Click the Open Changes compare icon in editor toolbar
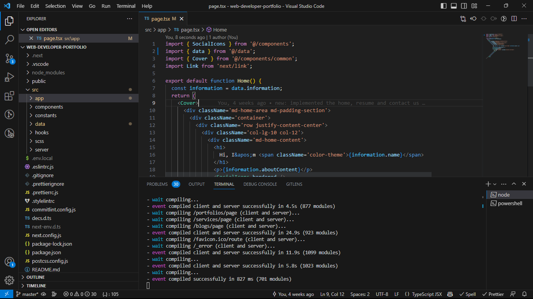Image resolution: width=533 pixels, height=299 pixels. click(463, 18)
